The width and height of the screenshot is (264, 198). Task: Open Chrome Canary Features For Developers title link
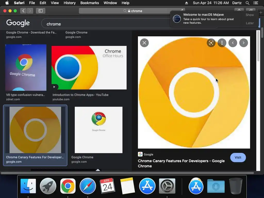click(181, 163)
